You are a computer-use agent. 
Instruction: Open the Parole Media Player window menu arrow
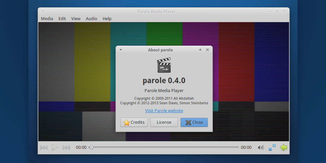[x=43, y=12]
